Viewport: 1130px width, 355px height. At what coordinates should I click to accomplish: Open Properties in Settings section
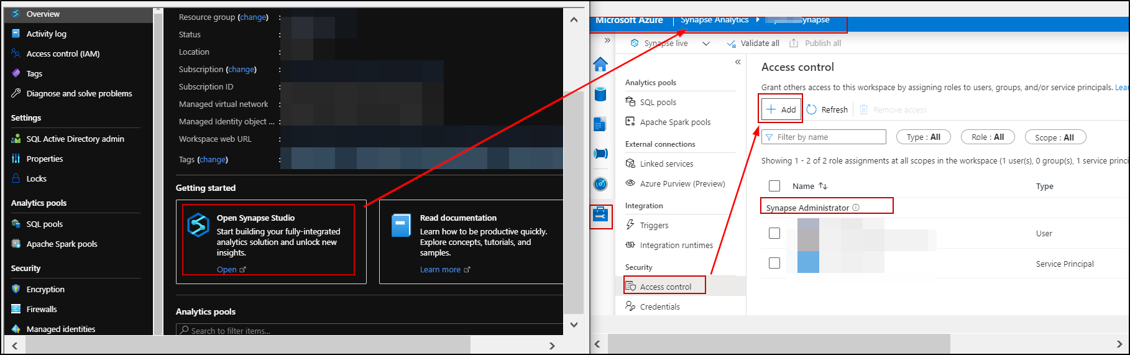tap(45, 159)
